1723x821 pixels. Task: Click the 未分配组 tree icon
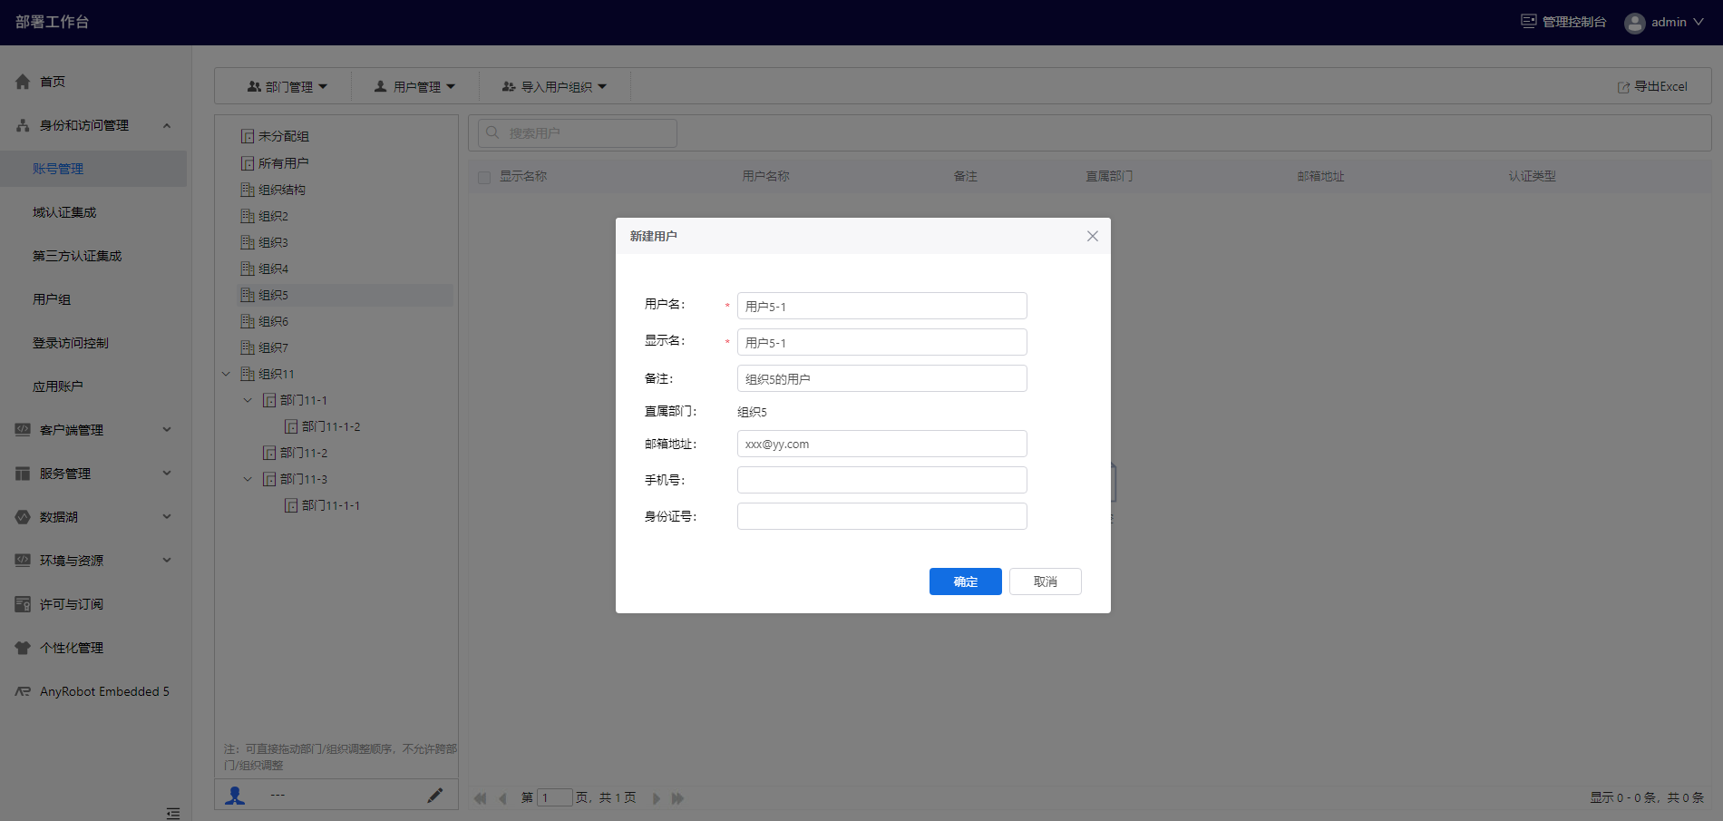pos(247,136)
